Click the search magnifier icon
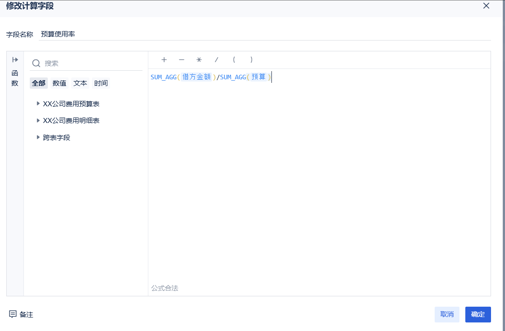 37,63
